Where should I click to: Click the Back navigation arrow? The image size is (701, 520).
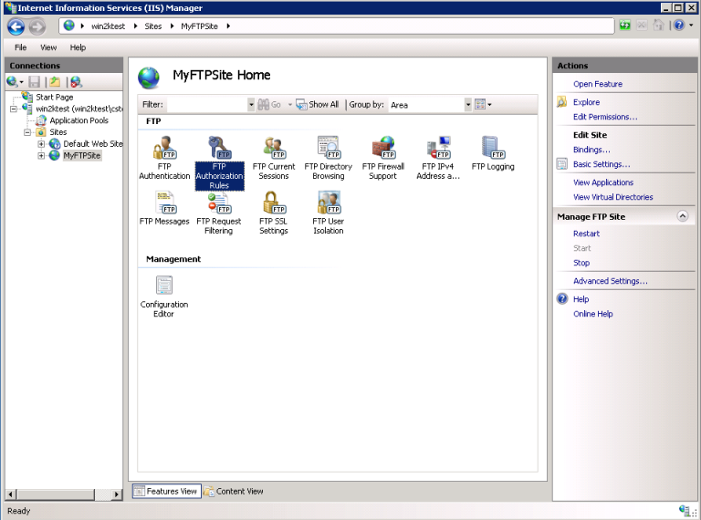pos(16,26)
